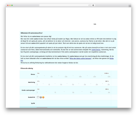This screenshot has height=116, width=137.
Task: Reload the page with the refresh icon
Action: (89, 5)
